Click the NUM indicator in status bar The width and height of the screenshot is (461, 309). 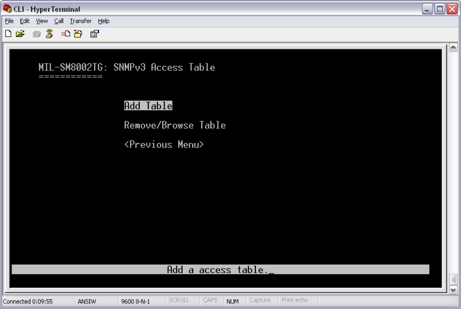pyautogui.click(x=232, y=301)
